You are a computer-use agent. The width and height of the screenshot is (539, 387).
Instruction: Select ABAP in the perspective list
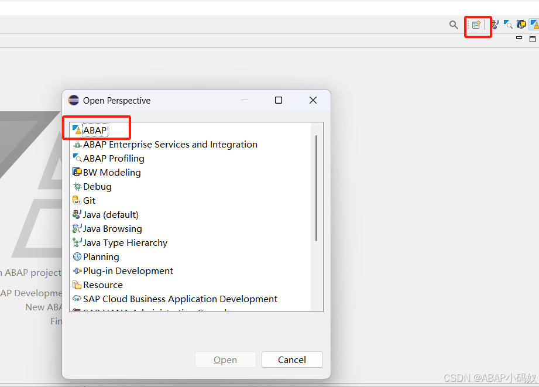[95, 131]
